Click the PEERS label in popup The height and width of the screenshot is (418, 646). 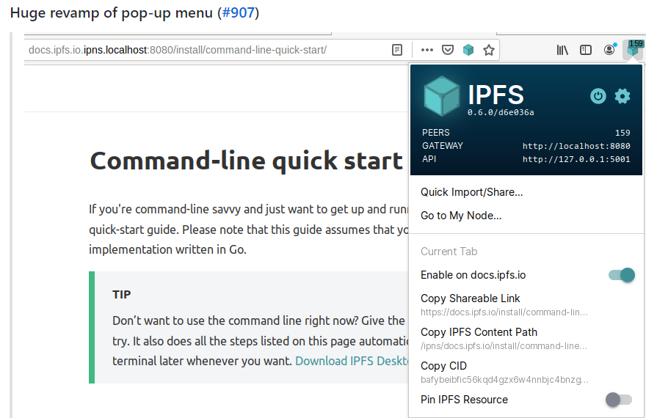[436, 133]
